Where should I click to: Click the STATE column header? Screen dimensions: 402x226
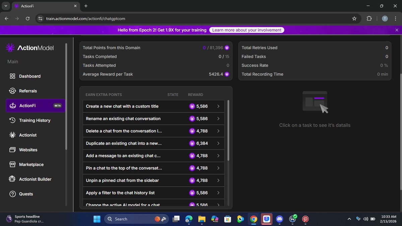coord(173,95)
